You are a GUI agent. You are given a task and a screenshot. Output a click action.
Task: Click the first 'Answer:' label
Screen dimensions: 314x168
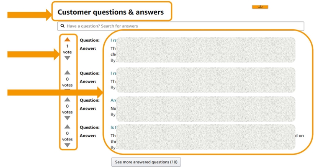point(88,49)
